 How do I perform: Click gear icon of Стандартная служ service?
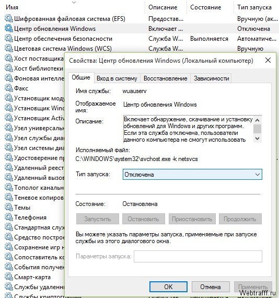pos(8,227)
